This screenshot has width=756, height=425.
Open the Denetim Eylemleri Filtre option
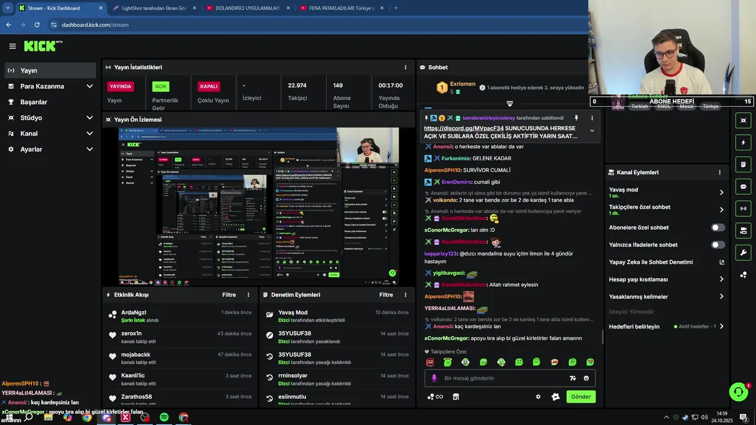click(386, 295)
